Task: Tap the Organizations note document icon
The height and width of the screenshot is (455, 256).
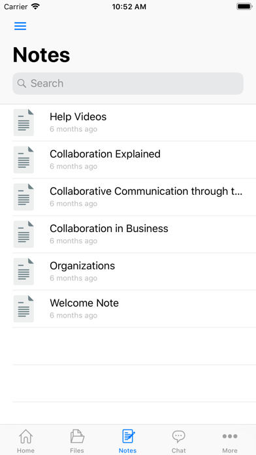Action: tap(24, 271)
